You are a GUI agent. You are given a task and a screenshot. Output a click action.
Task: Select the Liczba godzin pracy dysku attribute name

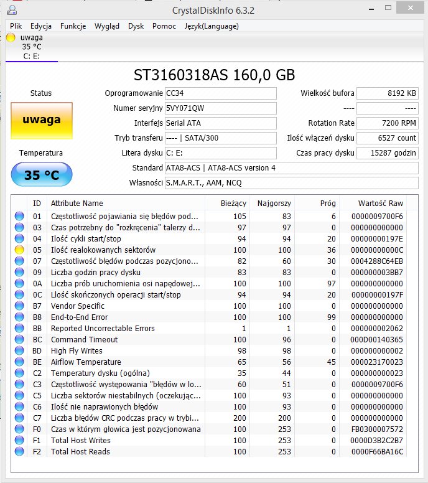96,272
